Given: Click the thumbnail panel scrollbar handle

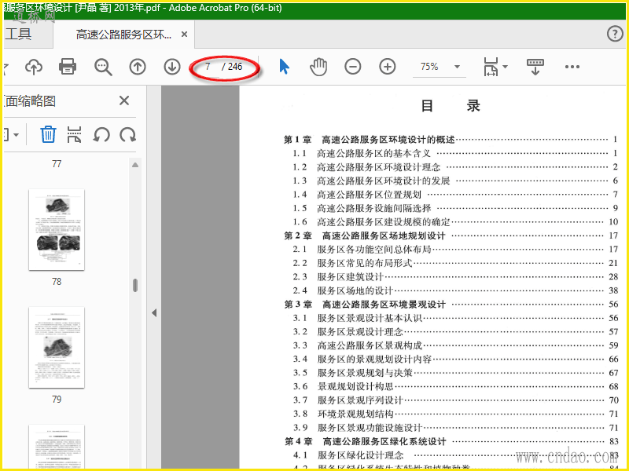Looking at the screenshot, I should (x=135, y=285).
